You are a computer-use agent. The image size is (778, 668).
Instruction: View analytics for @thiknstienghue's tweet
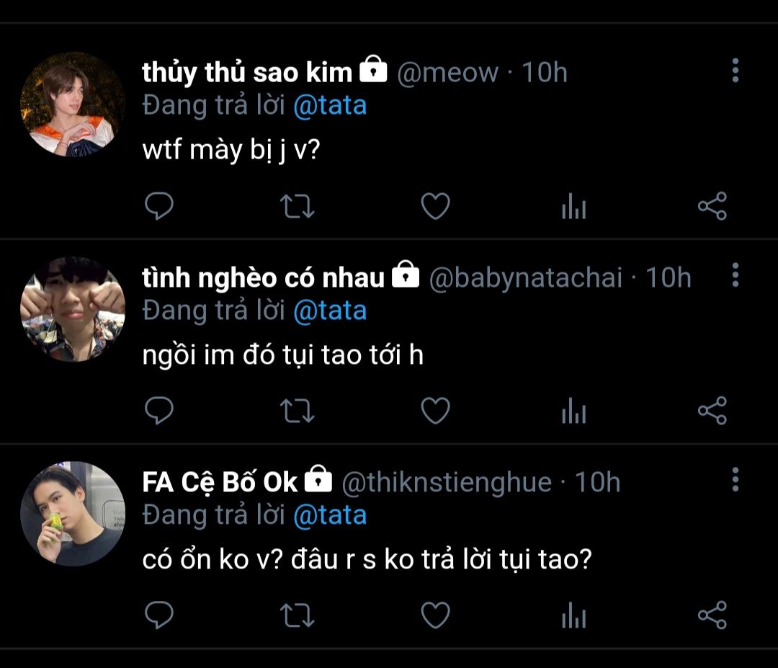pos(573,616)
